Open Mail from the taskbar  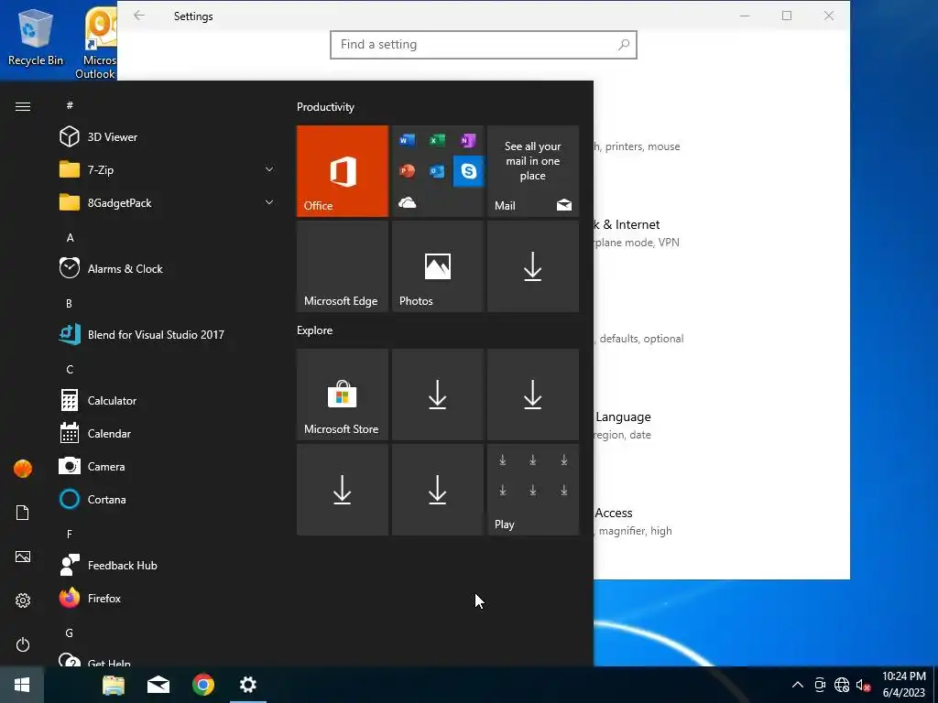pyautogui.click(x=158, y=685)
